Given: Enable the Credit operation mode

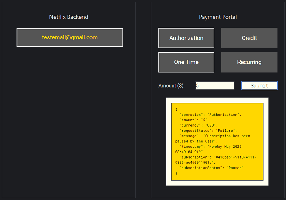Looking at the screenshot, I should pos(249,38).
